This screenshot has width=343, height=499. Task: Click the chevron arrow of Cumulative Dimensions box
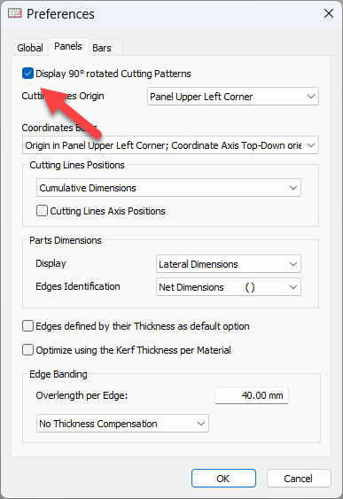coord(293,188)
